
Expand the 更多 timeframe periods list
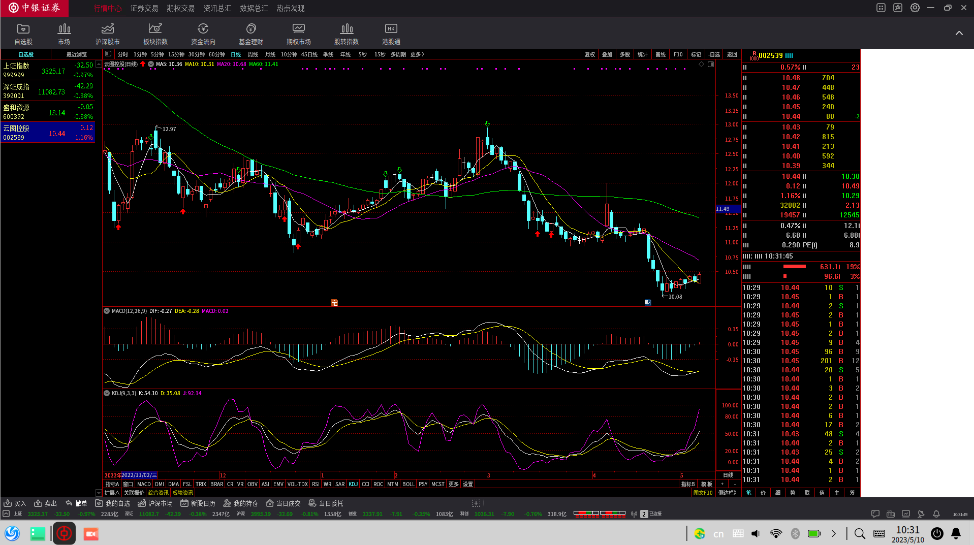[417, 54]
